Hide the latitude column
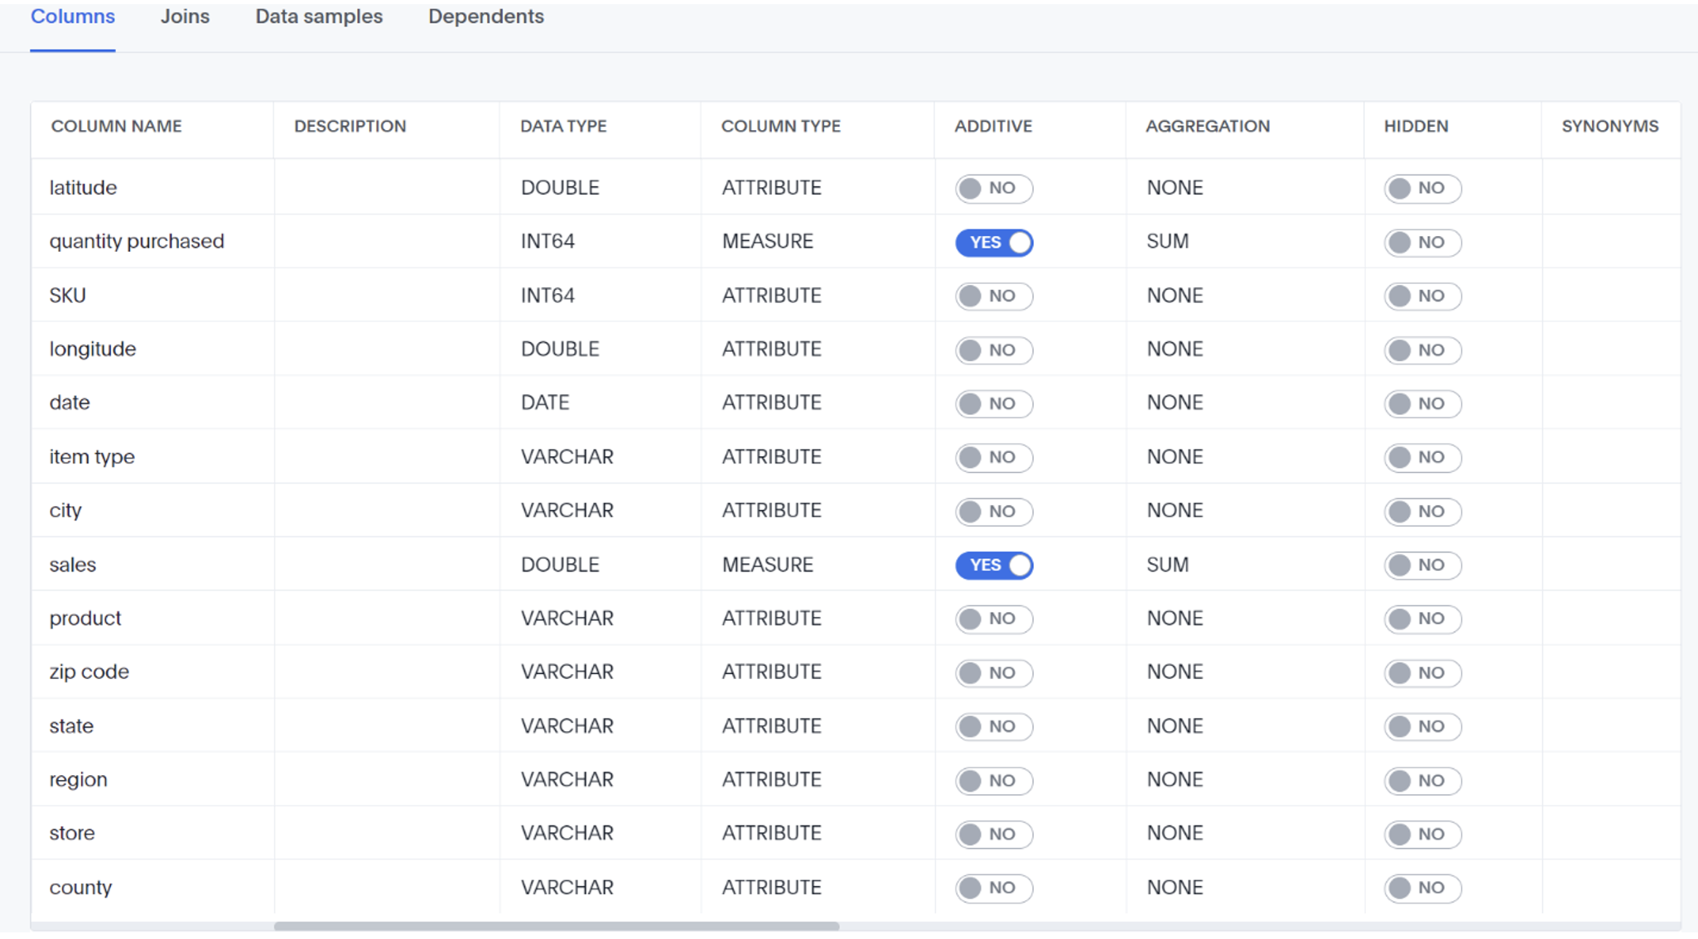 [x=1422, y=188]
